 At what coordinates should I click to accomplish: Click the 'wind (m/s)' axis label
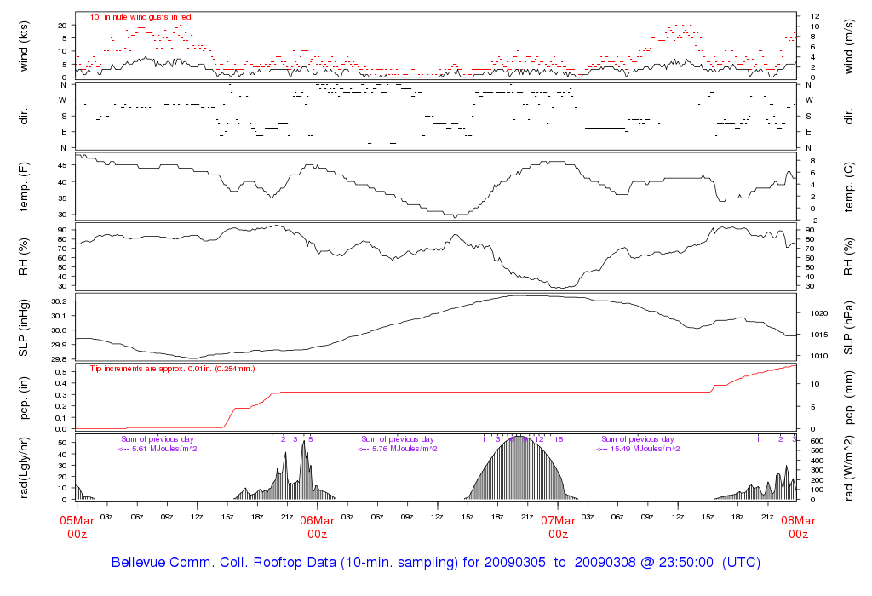[x=849, y=46]
